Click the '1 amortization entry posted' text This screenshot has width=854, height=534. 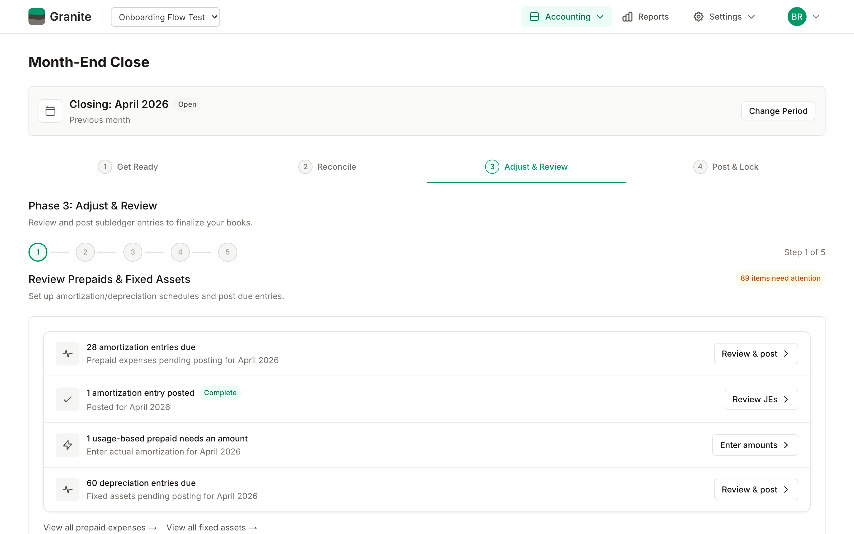point(141,393)
